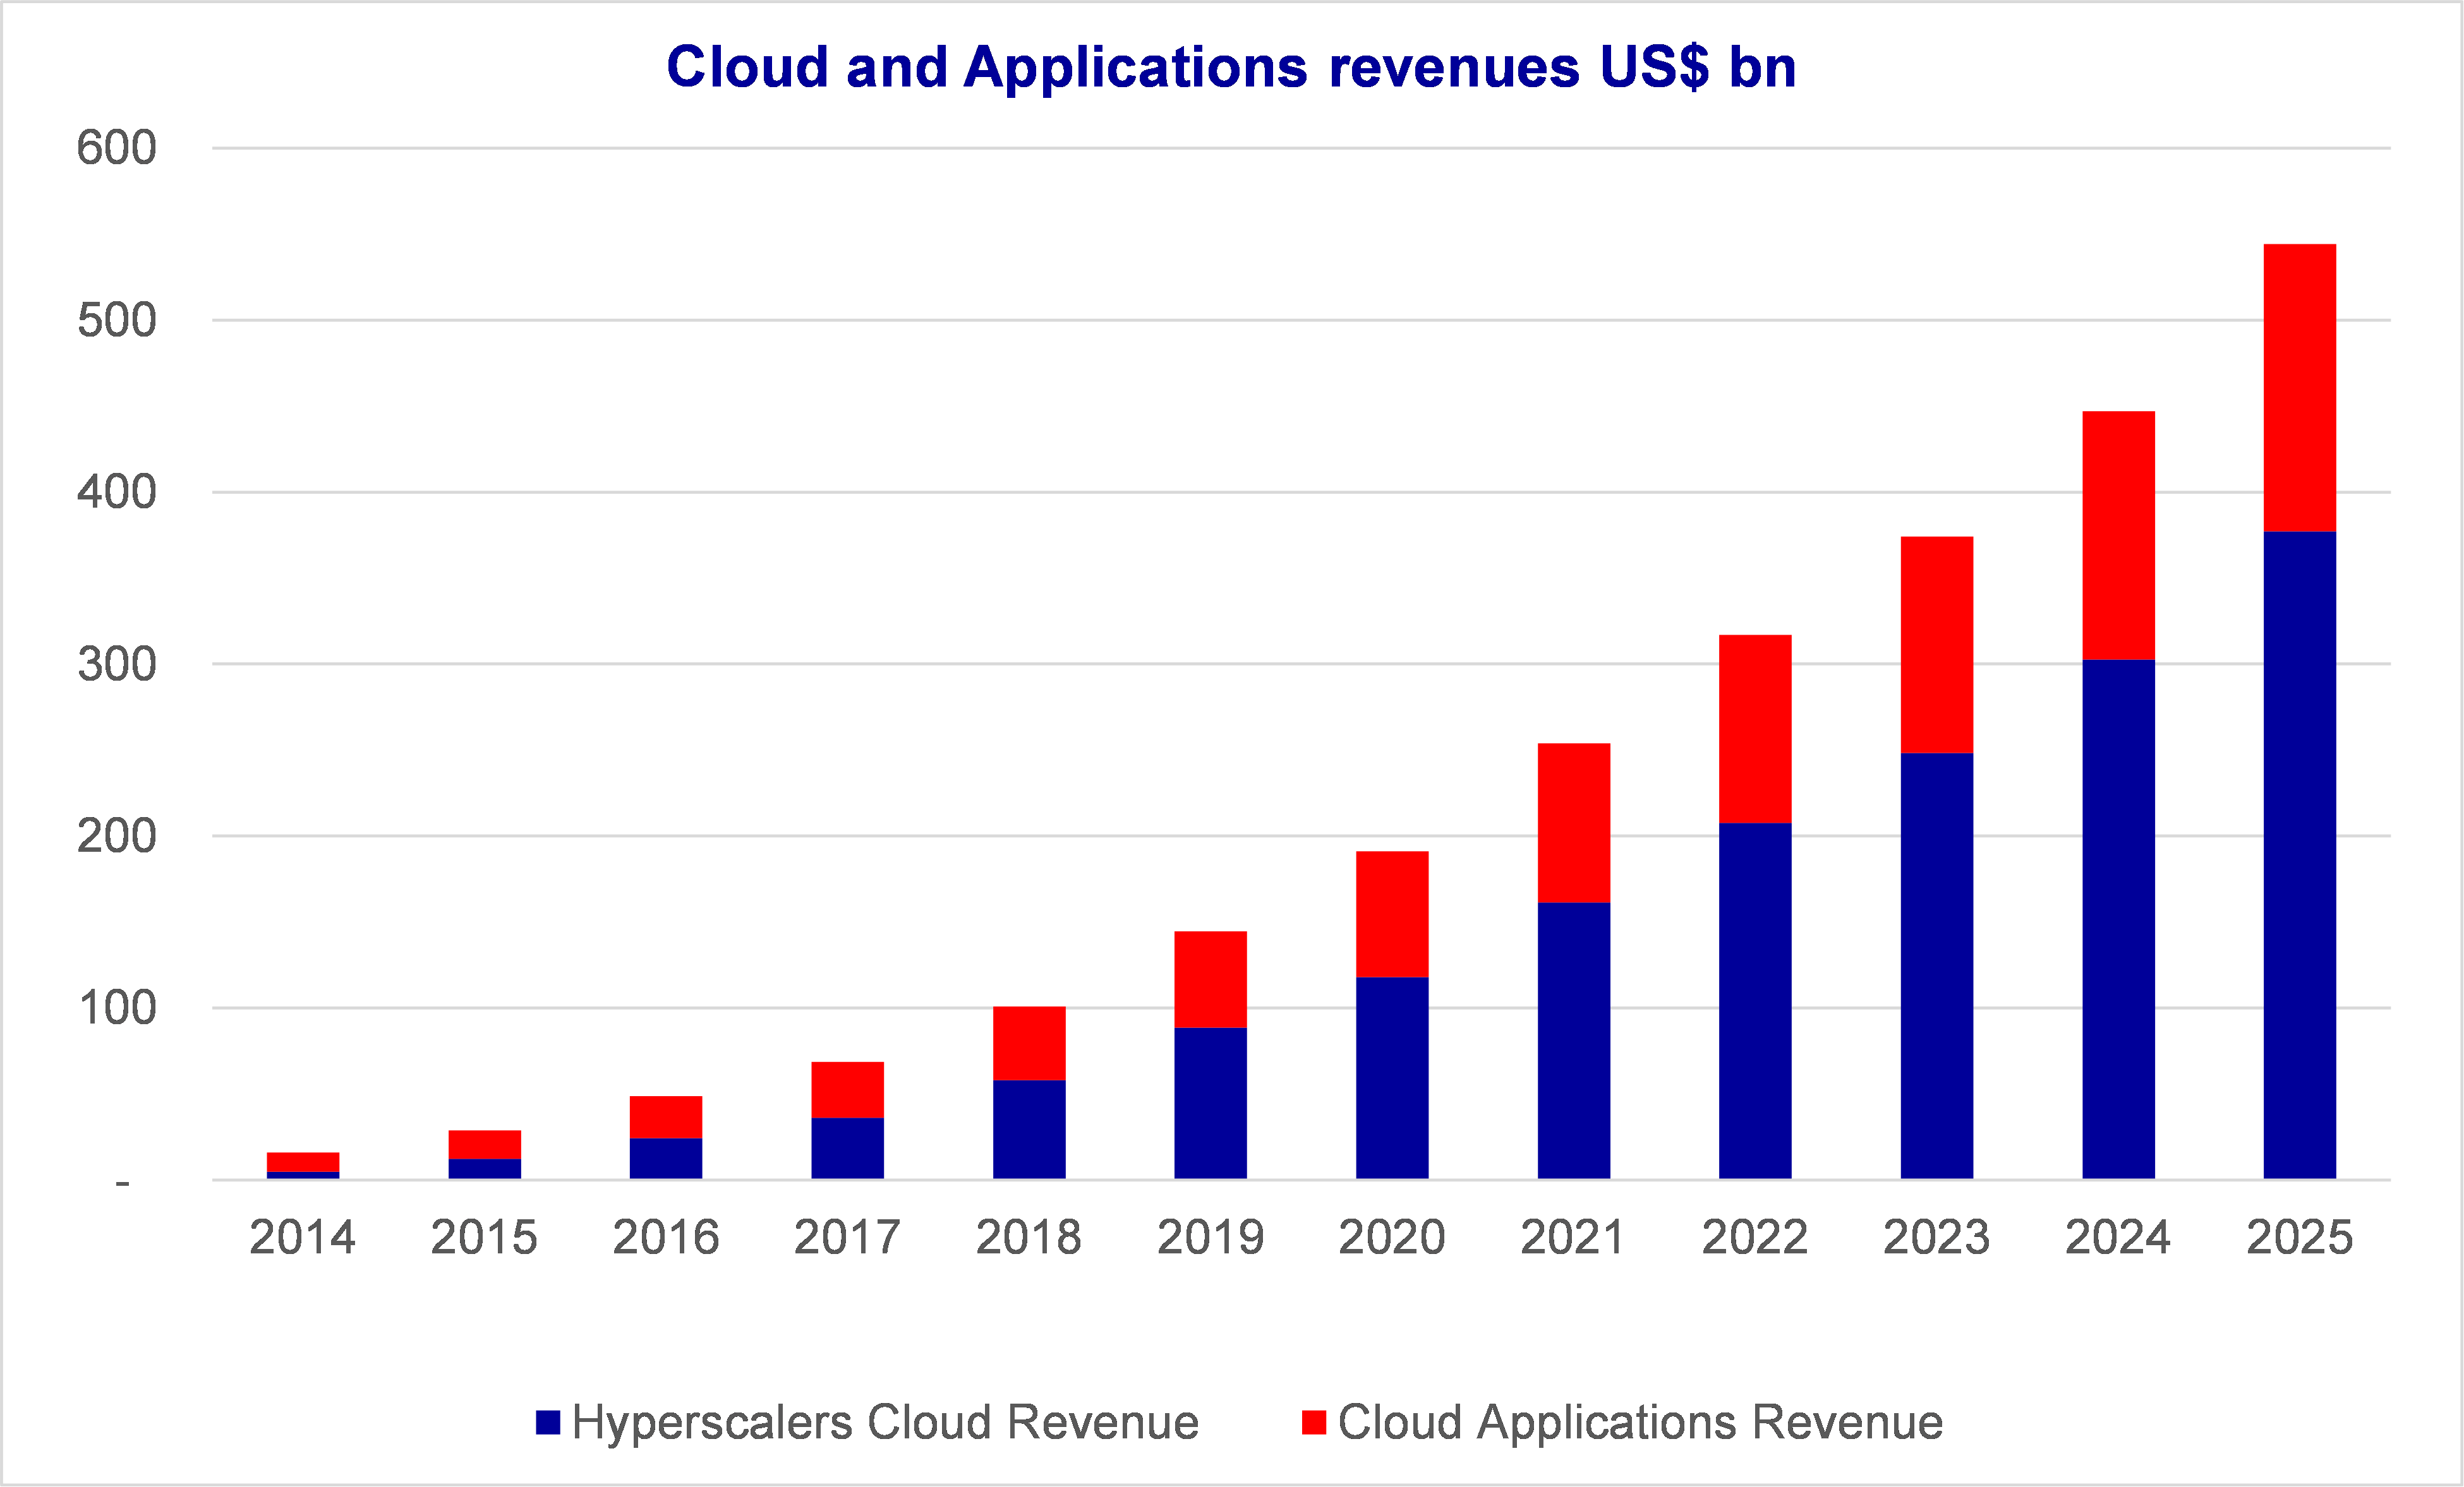
Task: Click the Cloud Applications Revenue legend label
Action: click(x=1640, y=1422)
